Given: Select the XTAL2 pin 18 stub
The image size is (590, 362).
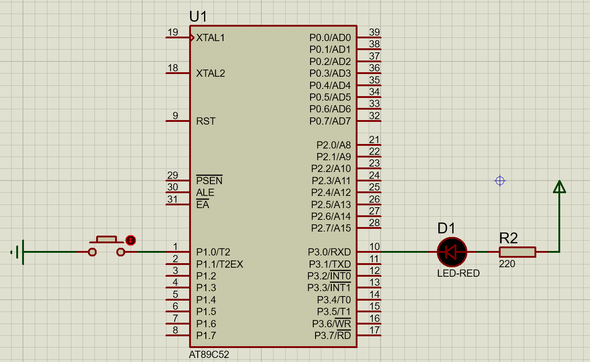Looking at the screenshot, I should click(177, 73).
